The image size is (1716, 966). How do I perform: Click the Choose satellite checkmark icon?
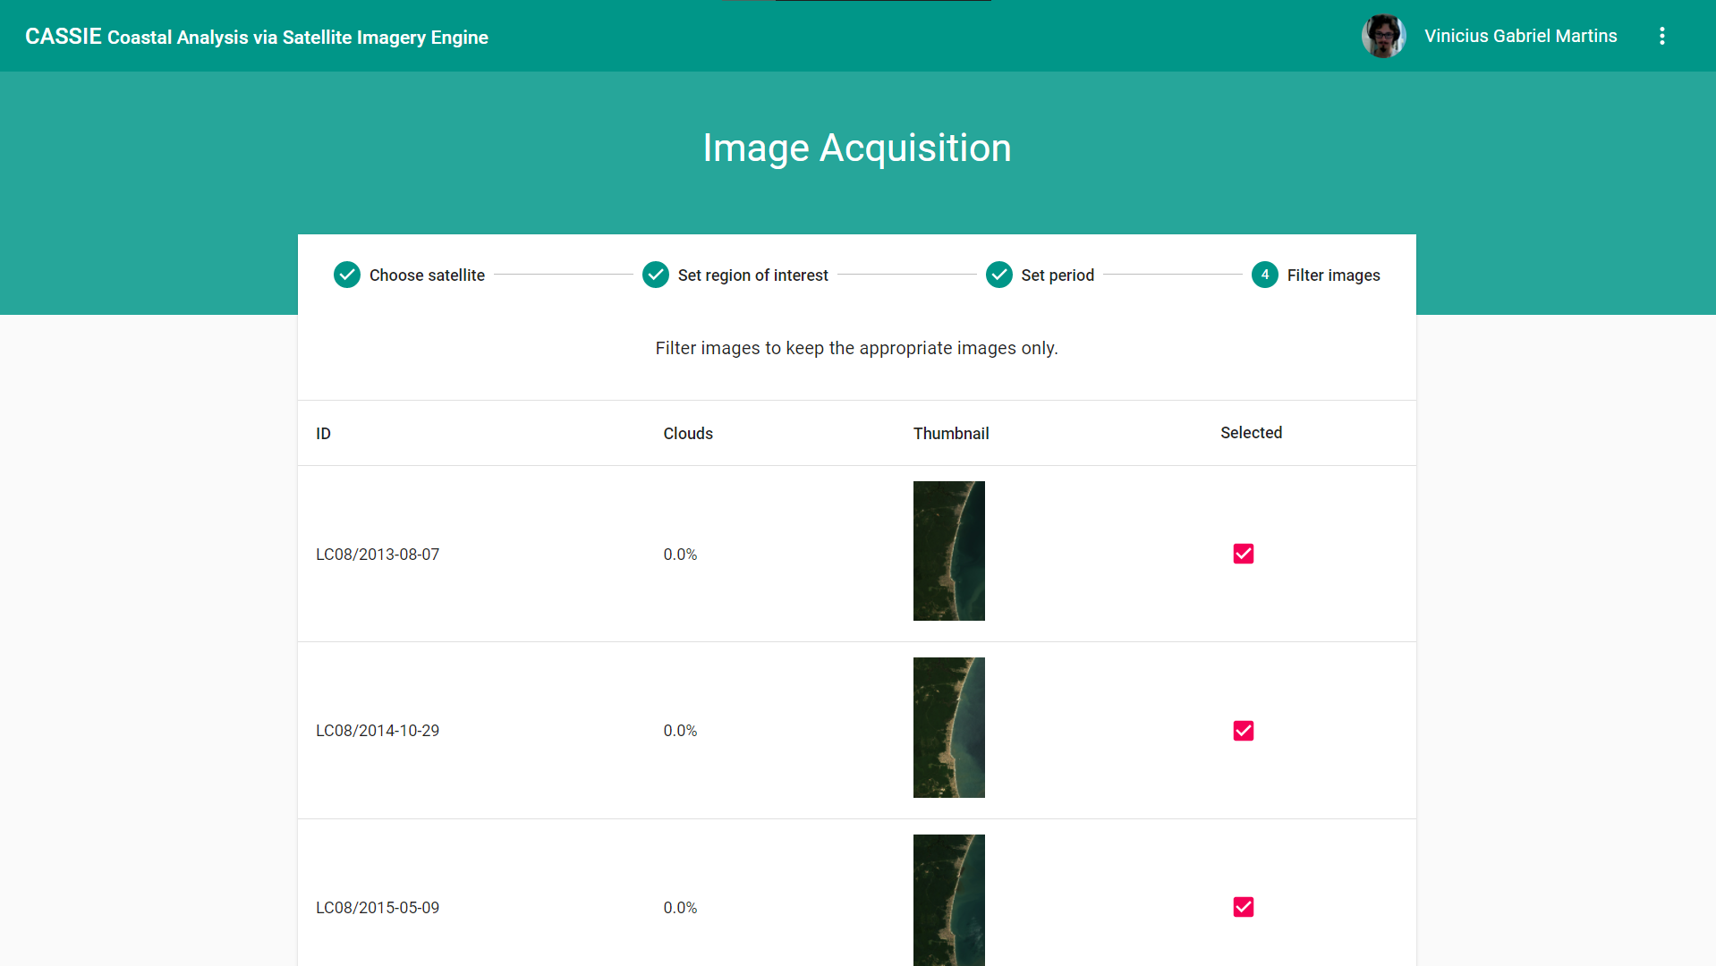tap(347, 275)
